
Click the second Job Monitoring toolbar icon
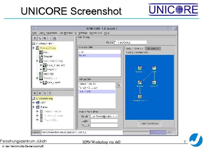(x=40, y=93)
